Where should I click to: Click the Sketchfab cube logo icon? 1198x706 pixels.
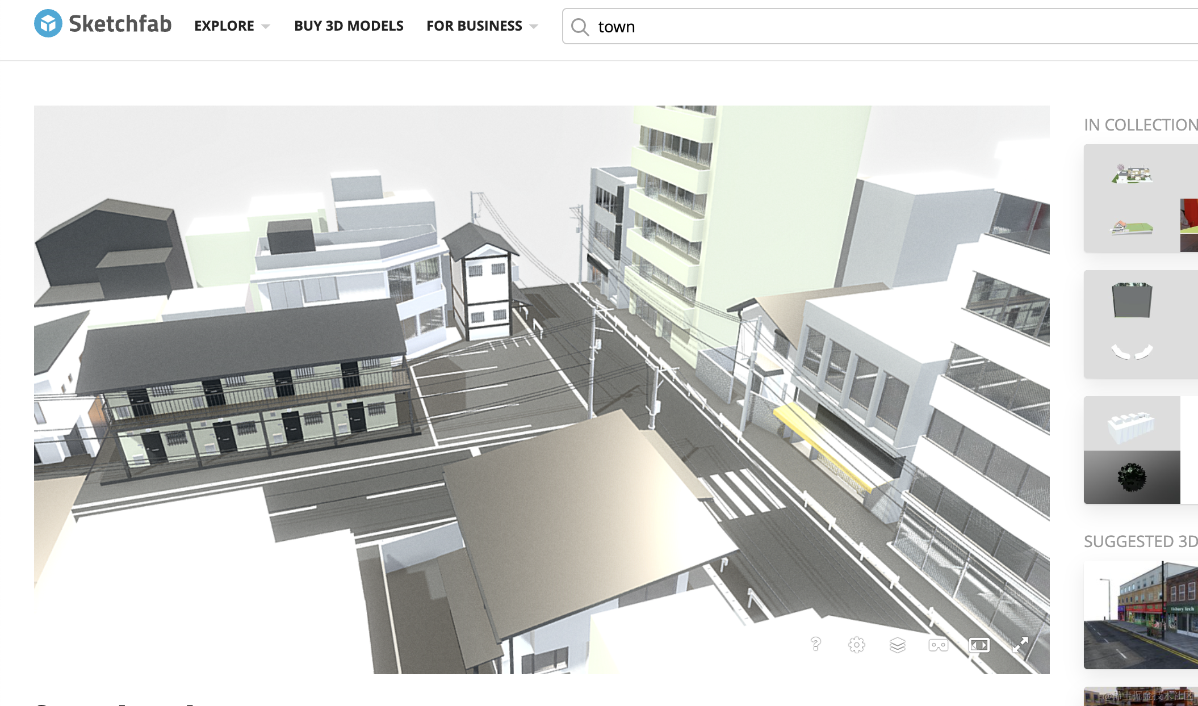click(48, 24)
